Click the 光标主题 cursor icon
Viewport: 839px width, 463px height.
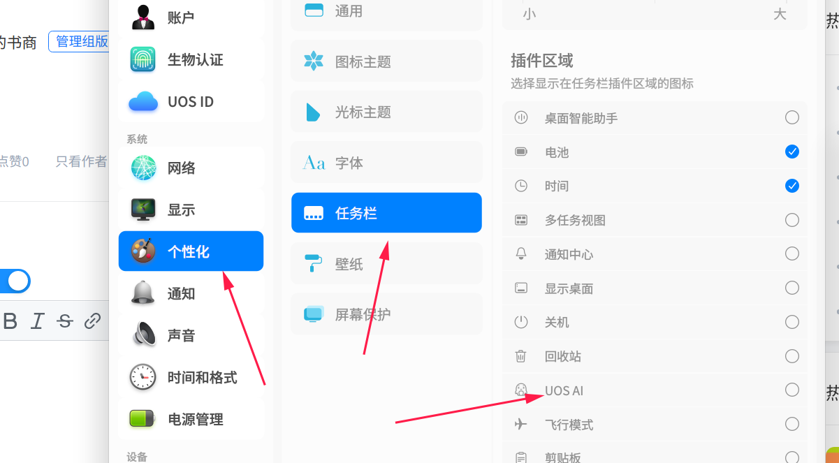point(313,112)
